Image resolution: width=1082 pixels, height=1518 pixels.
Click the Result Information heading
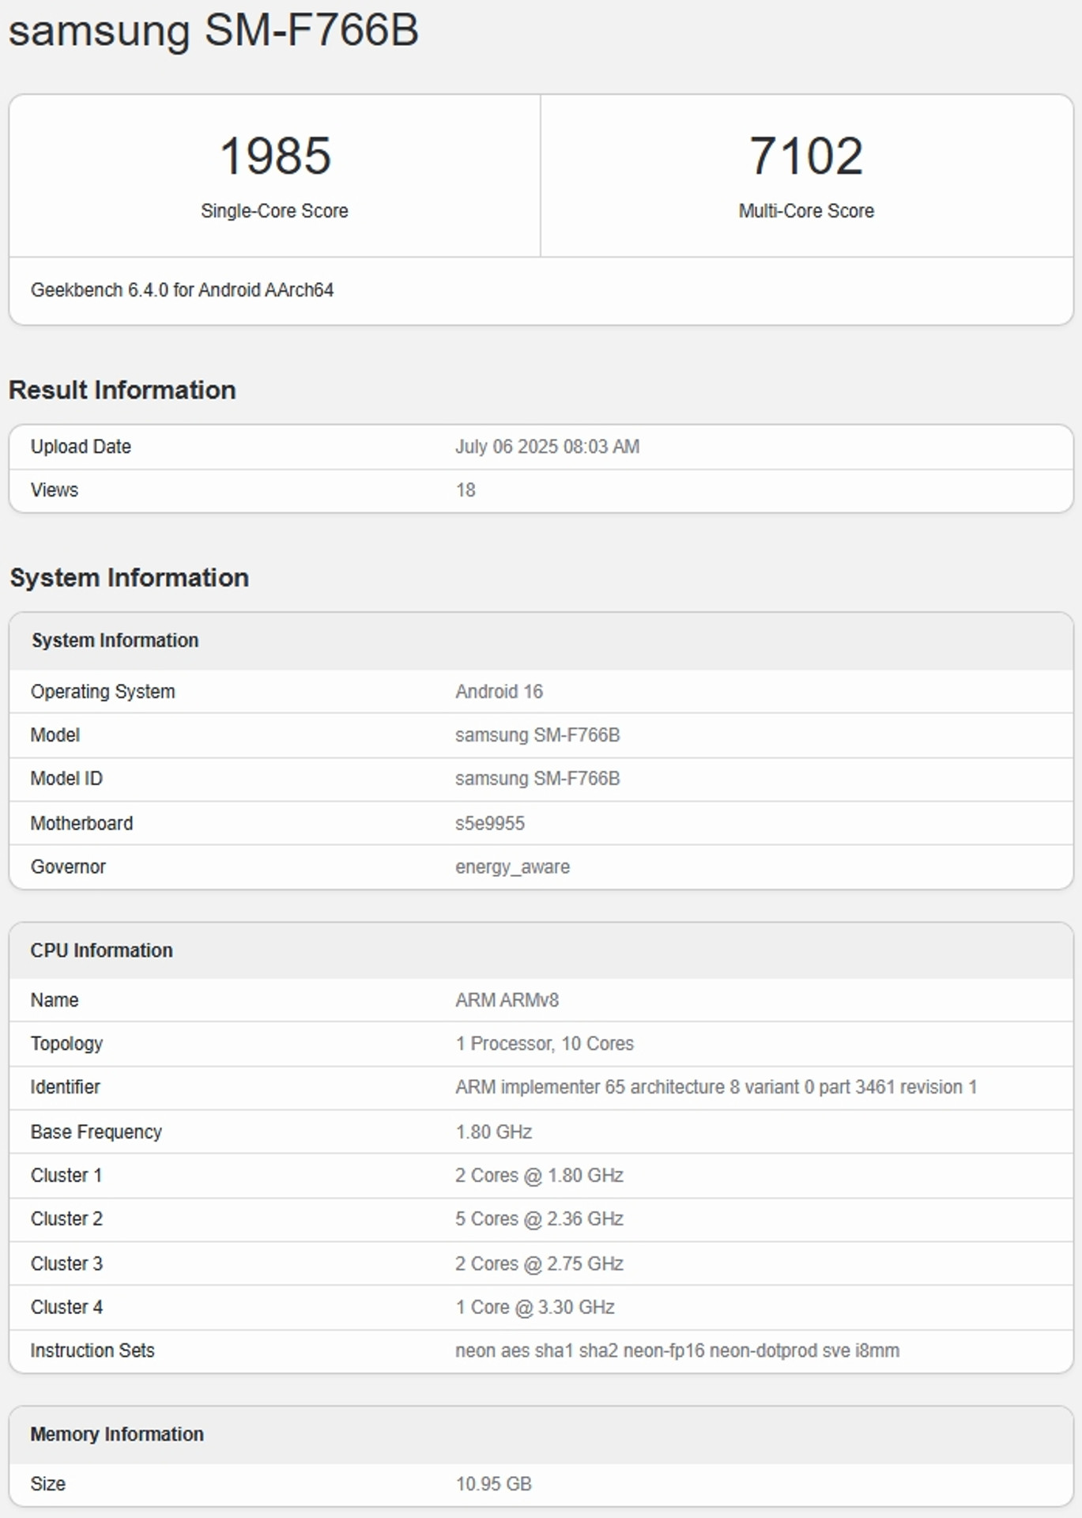point(123,390)
